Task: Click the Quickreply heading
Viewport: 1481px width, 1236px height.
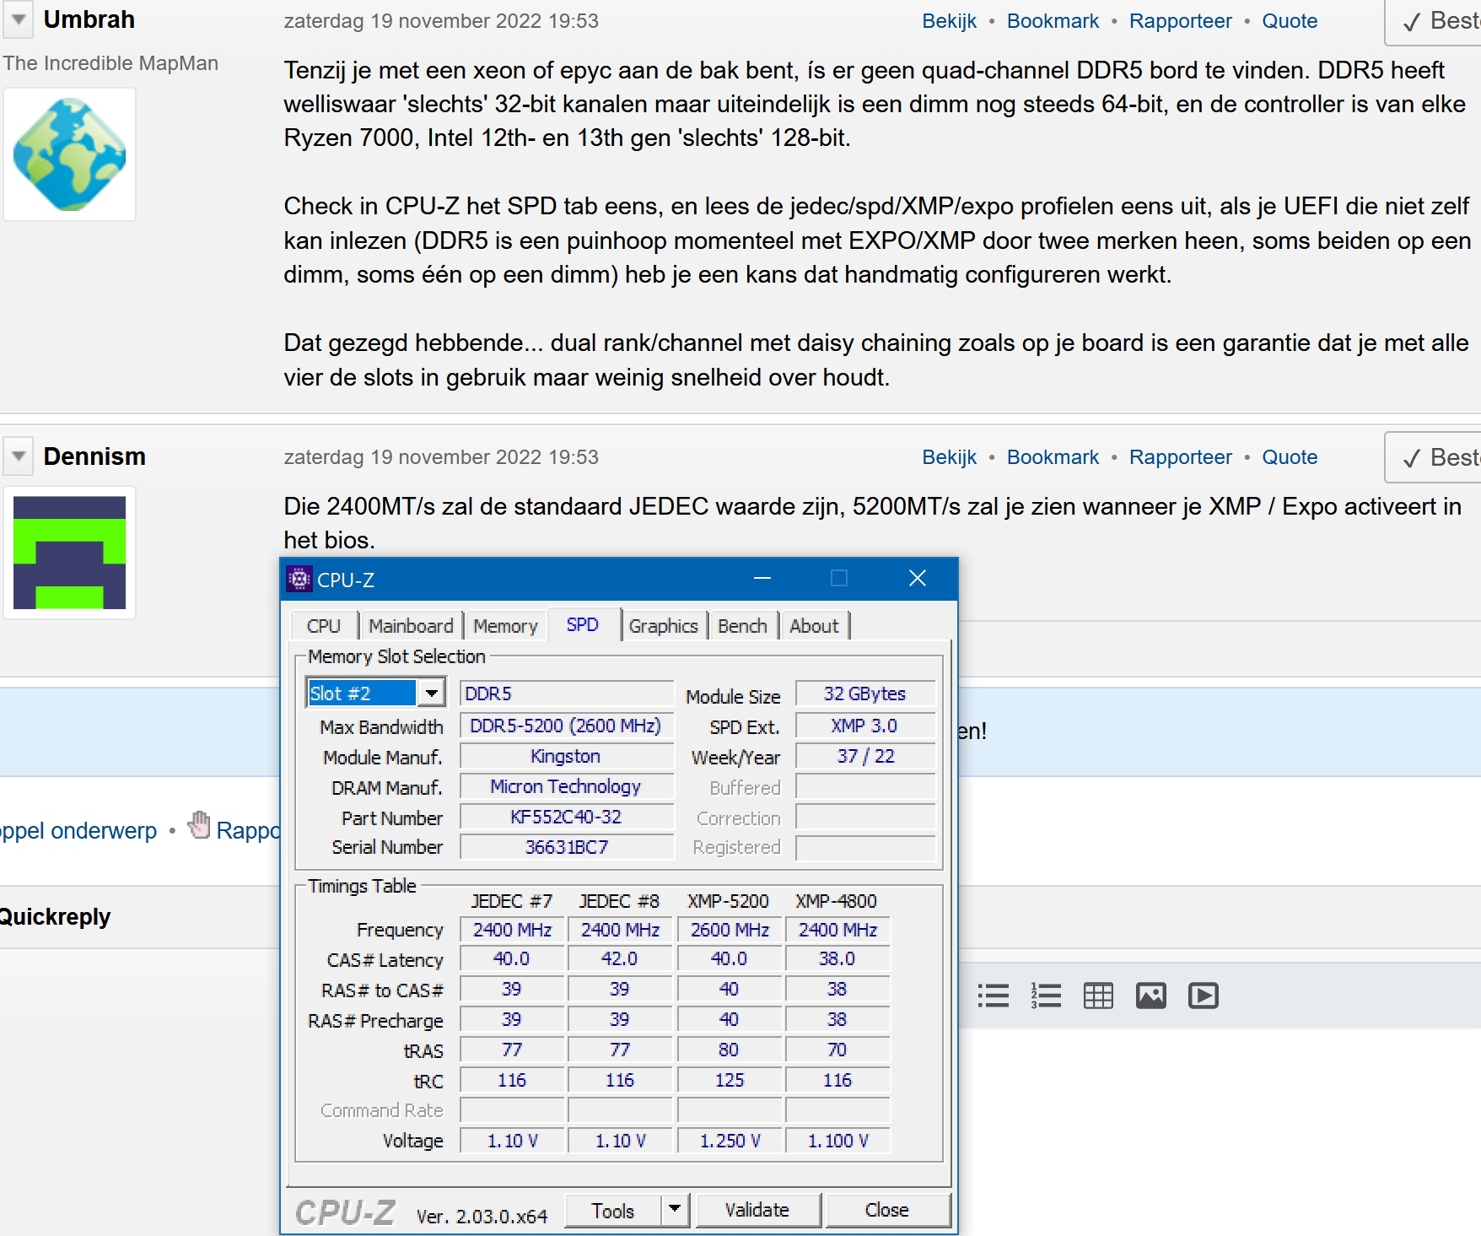Action: point(55,916)
